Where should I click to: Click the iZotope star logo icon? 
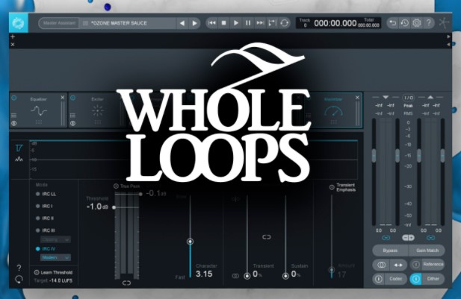pos(444,23)
